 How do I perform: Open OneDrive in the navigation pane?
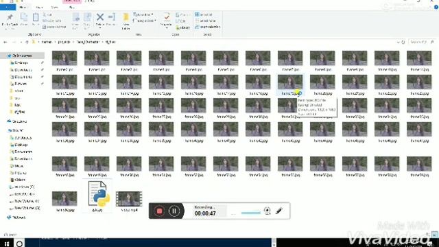(x=19, y=121)
